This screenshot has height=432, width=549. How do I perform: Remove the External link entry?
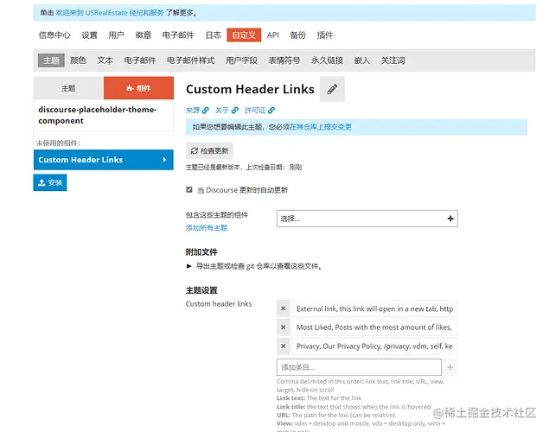[x=284, y=308]
